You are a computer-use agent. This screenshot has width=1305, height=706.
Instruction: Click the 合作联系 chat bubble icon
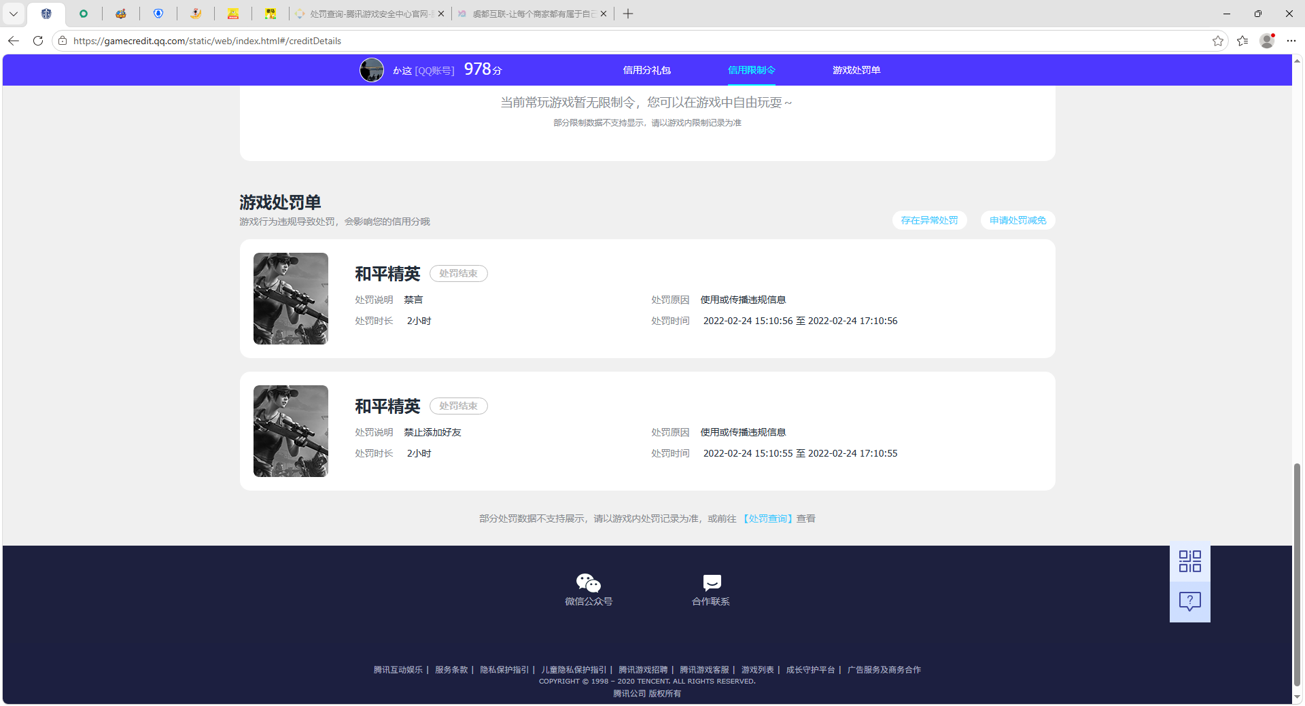click(x=712, y=582)
